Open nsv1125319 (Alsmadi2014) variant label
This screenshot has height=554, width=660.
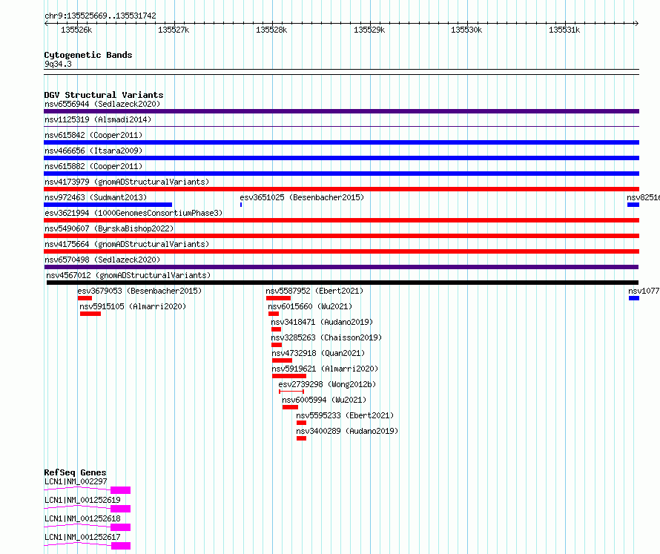pyautogui.click(x=98, y=119)
